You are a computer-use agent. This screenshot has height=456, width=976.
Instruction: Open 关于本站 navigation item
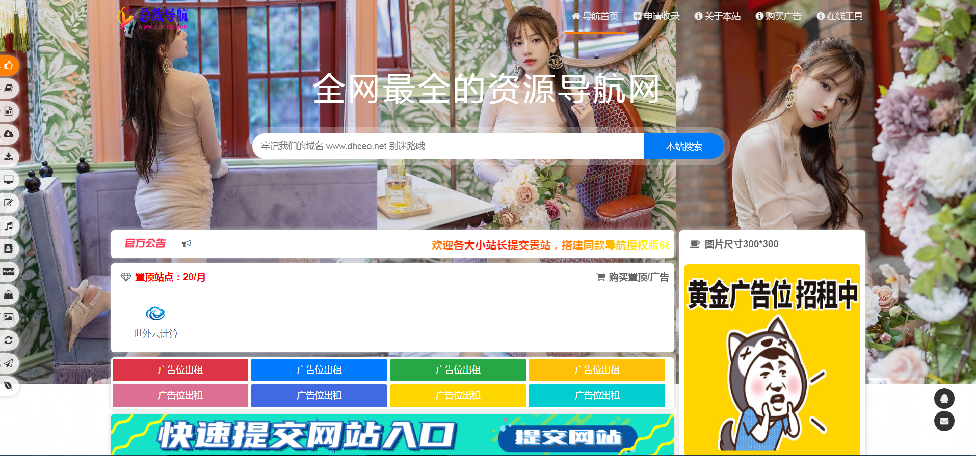pyautogui.click(x=718, y=16)
